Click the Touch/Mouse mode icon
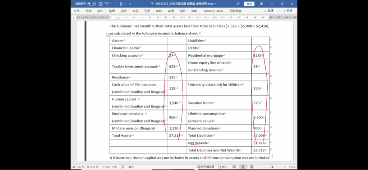 pos(121,4)
